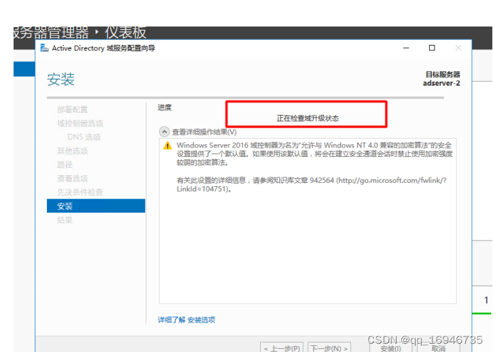Screen dimensions: 493x352
Task: Open the 详细了解 安装选项 link
Action: pyautogui.click(x=187, y=320)
